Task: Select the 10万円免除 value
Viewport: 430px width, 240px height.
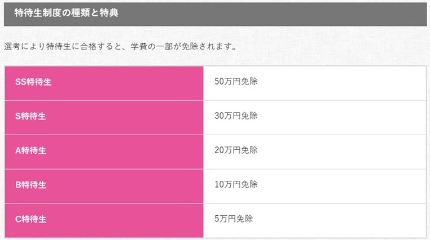Action: [236, 184]
